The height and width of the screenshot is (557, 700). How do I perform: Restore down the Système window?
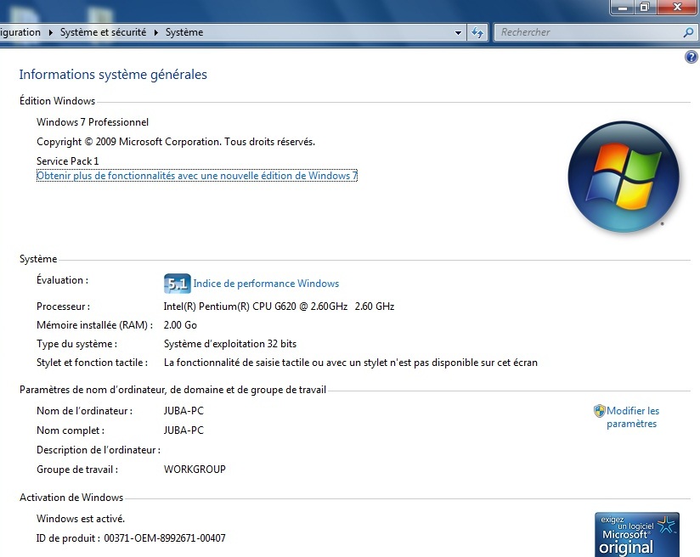[x=645, y=8]
